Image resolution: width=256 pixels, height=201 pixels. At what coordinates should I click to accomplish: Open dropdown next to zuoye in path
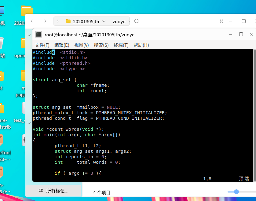tap(129, 21)
